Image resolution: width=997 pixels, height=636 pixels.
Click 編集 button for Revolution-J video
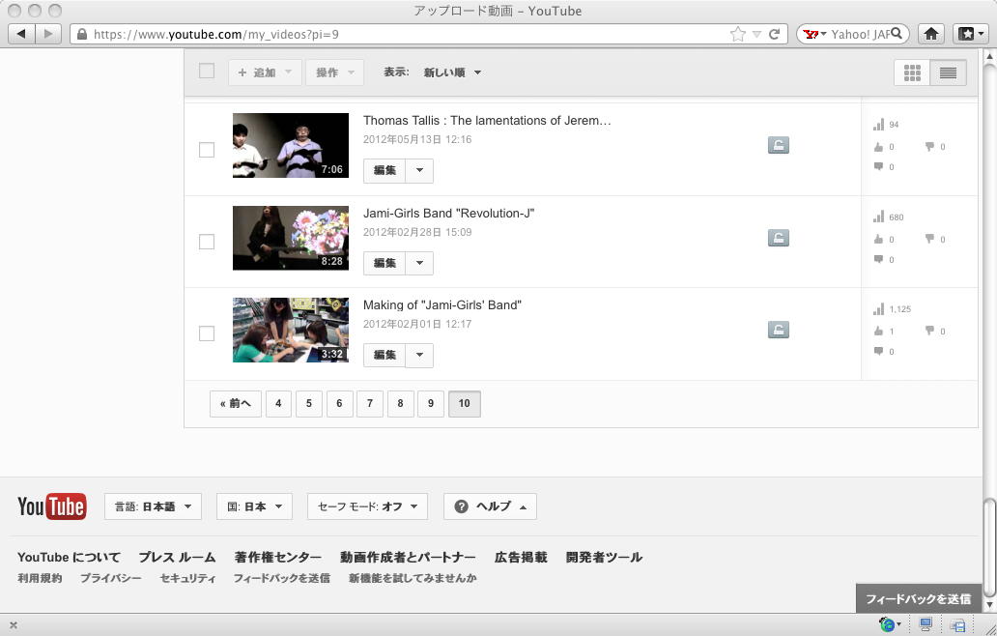tap(385, 263)
